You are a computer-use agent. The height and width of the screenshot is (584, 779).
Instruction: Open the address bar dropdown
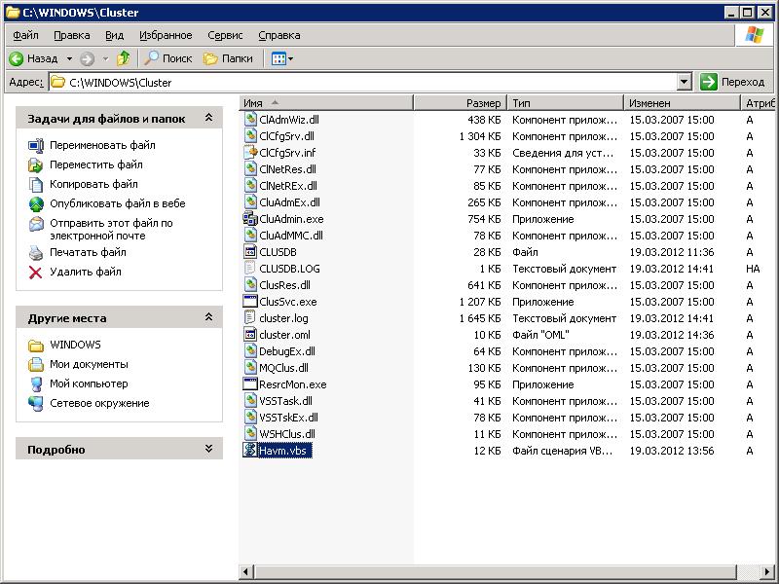[x=684, y=82]
